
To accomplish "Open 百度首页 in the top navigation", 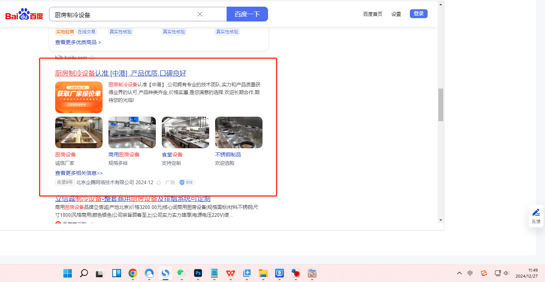I will (x=372, y=14).
